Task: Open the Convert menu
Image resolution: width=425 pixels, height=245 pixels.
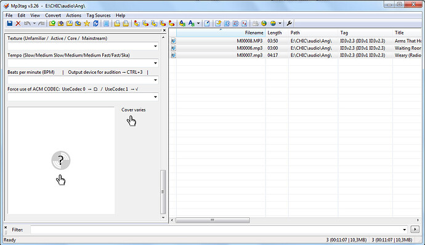Action: [x=53, y=15]
